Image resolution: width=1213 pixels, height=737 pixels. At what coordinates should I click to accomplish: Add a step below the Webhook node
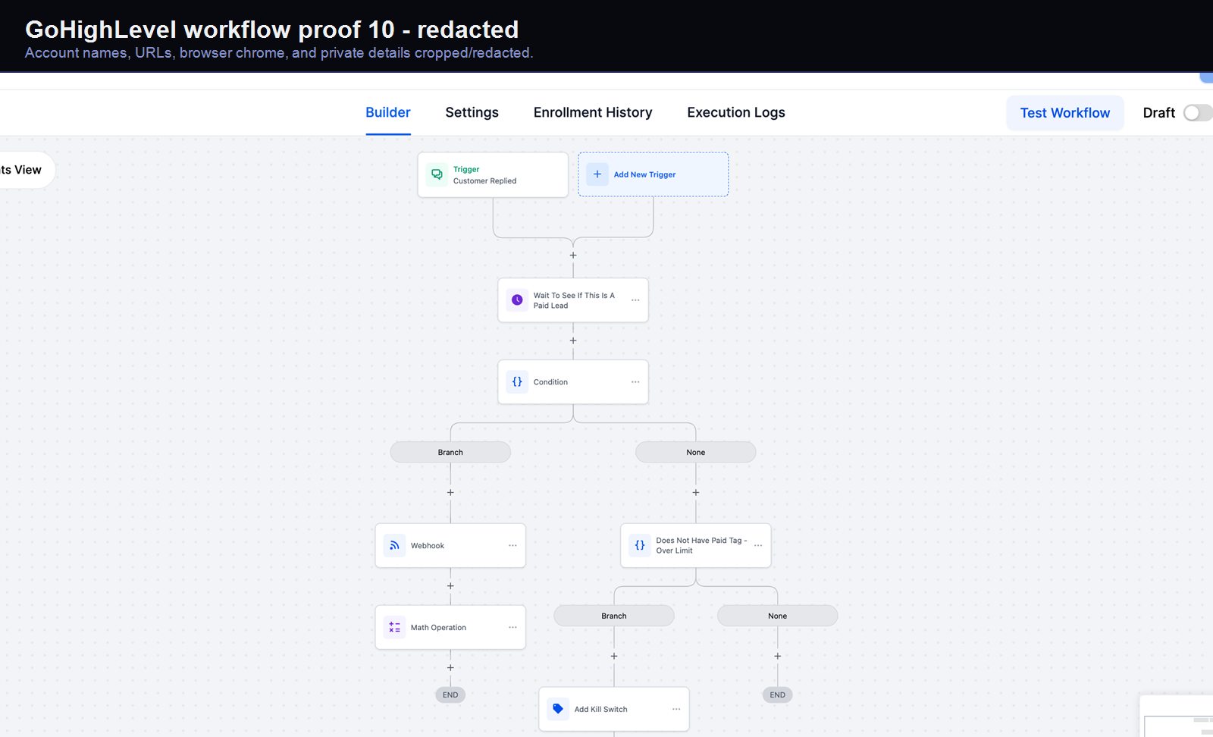pyautogui.click(x=450, y=586)
